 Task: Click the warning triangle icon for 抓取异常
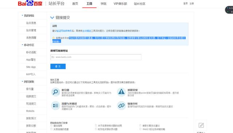tap(121, 92)
